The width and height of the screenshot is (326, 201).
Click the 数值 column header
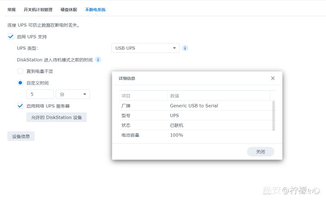[219, 96]
